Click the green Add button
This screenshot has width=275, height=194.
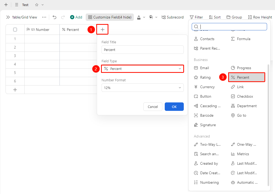(76, 17)
